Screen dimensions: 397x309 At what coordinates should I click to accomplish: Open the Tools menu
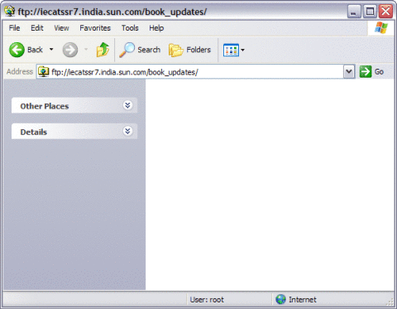130,28
